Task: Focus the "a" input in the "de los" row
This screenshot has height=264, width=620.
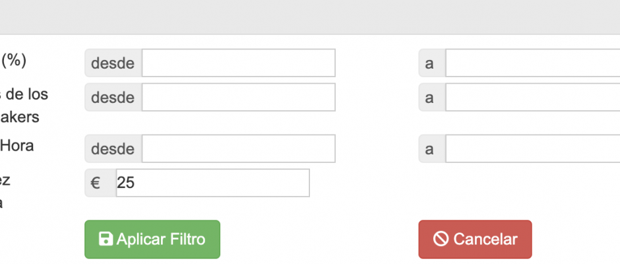Action: 532,98
